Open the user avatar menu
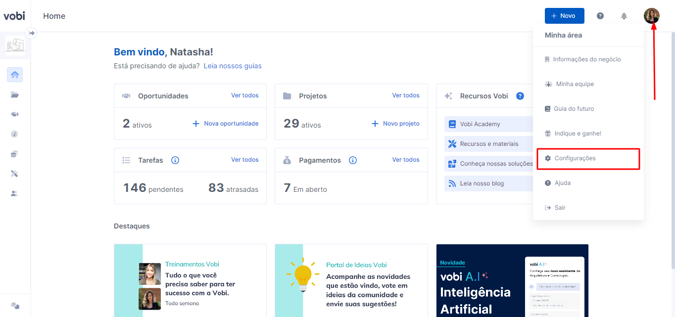Viewport: 675px width, 317px height. pyautogui.click(x=652, y=16)
